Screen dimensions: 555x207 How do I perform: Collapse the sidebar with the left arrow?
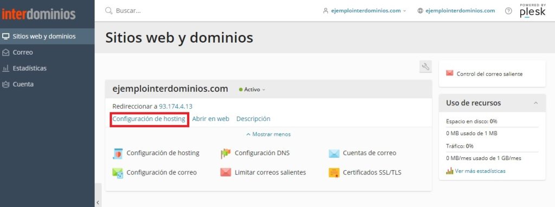coord(98,203)
